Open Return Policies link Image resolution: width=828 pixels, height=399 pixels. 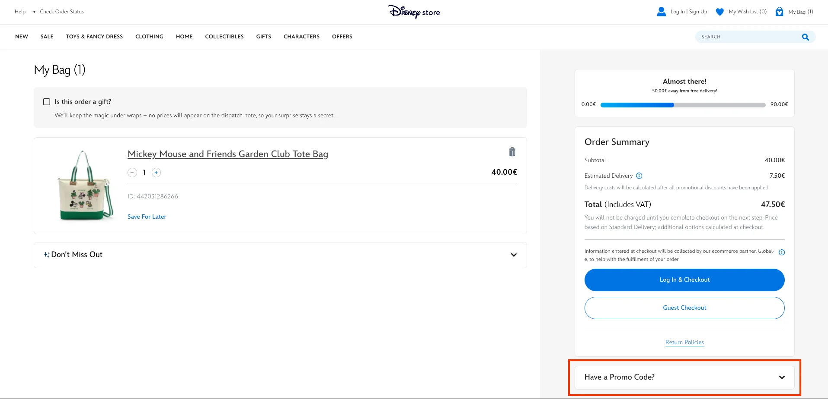[684, 342]
